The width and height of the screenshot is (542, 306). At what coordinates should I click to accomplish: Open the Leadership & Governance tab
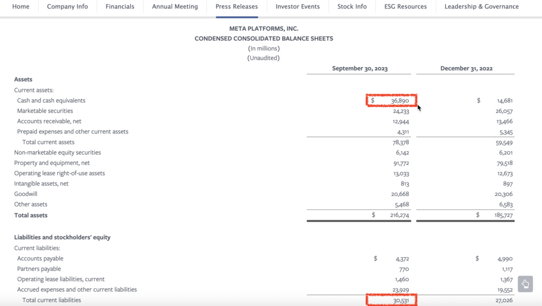482,6
